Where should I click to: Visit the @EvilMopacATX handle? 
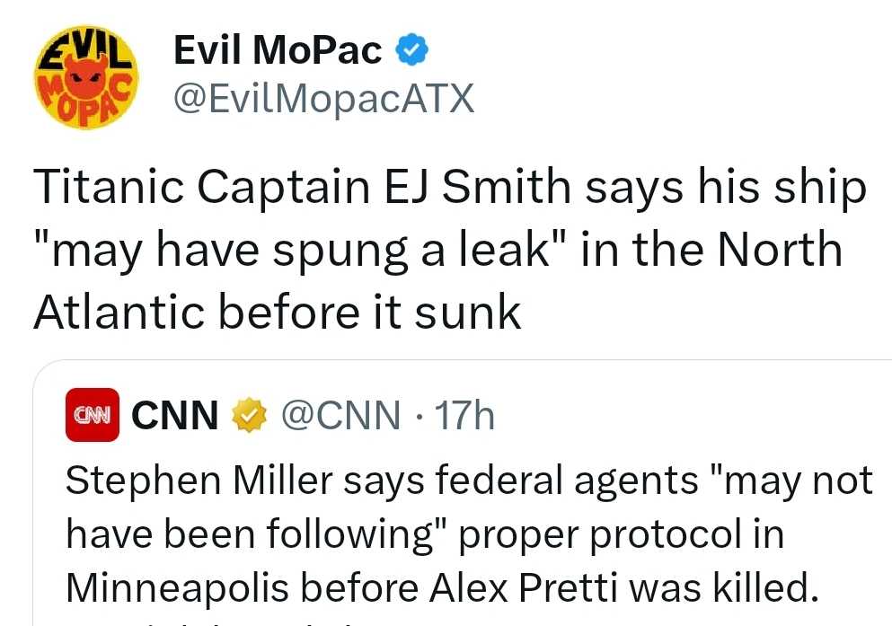[322, 99]
